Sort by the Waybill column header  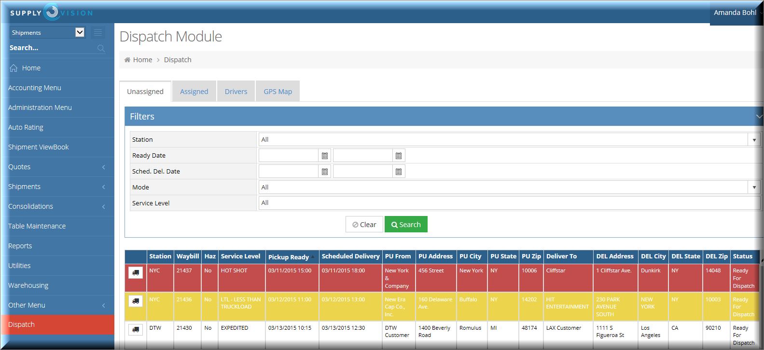pyautogui.click(x=188, y=256)
